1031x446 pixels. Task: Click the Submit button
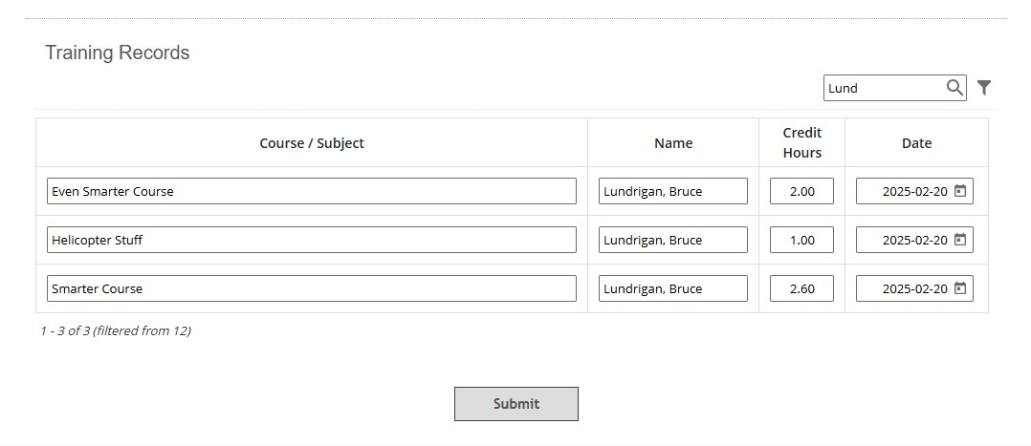(x=516, y=404)
